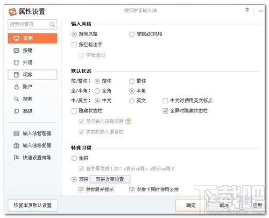Image resolution: width=269 pixels, height=218 pixels.
Task: Toggle the greyed 显示输入法指示器 checkbox
Action: coord(81,122)
